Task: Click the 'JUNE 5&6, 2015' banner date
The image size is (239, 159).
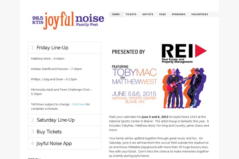Action: (134, 93)
